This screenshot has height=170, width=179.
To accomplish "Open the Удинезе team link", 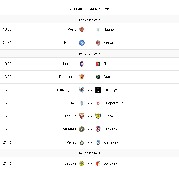I will [70, 129].
